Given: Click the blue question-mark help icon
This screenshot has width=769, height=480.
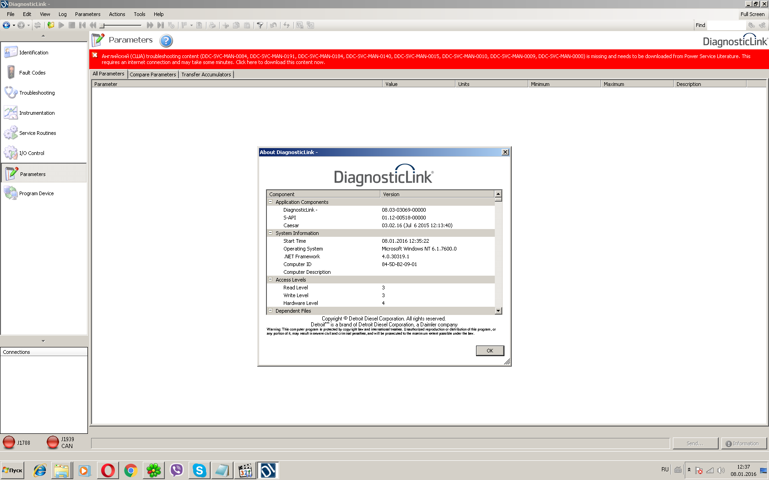Looking at the screenshot, I should (166, 41).
